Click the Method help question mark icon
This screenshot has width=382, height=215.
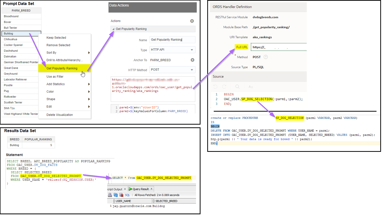click(266, 57)
